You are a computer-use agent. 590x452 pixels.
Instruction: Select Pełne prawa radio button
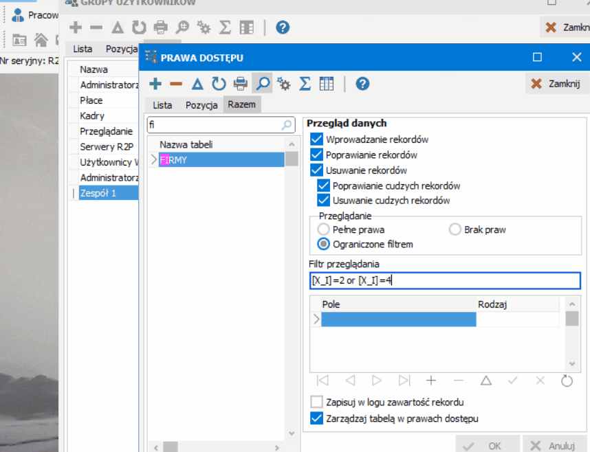coord(323,229)
